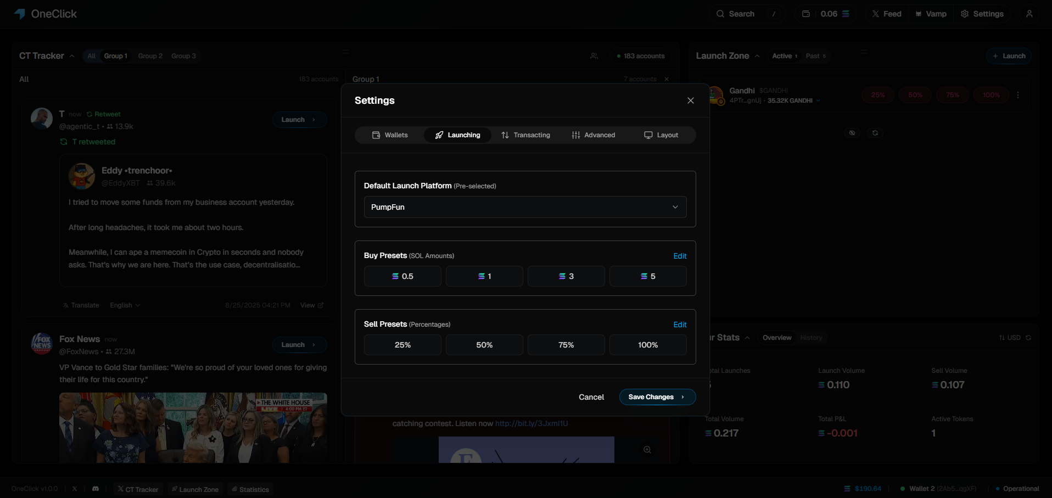
Task: Click the Launch button in Launch Zone header
Action: point(1009,56)
